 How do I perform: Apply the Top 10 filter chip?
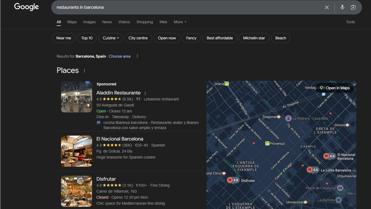click(87, 38)
